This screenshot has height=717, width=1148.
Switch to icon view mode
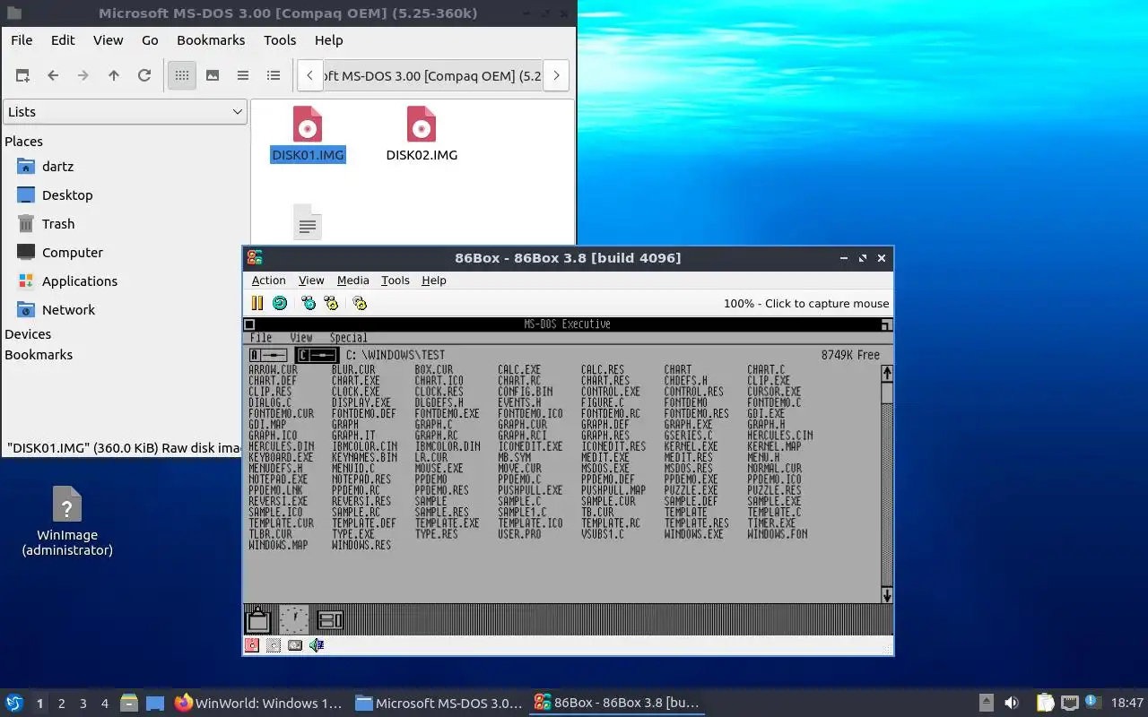click(182, 75)
